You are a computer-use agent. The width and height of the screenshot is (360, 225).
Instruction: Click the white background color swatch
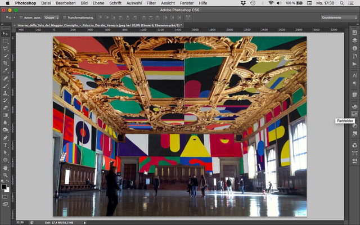(7, 190)
